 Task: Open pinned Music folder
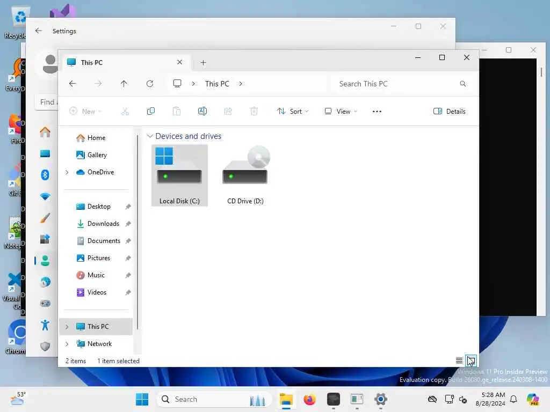96,275
